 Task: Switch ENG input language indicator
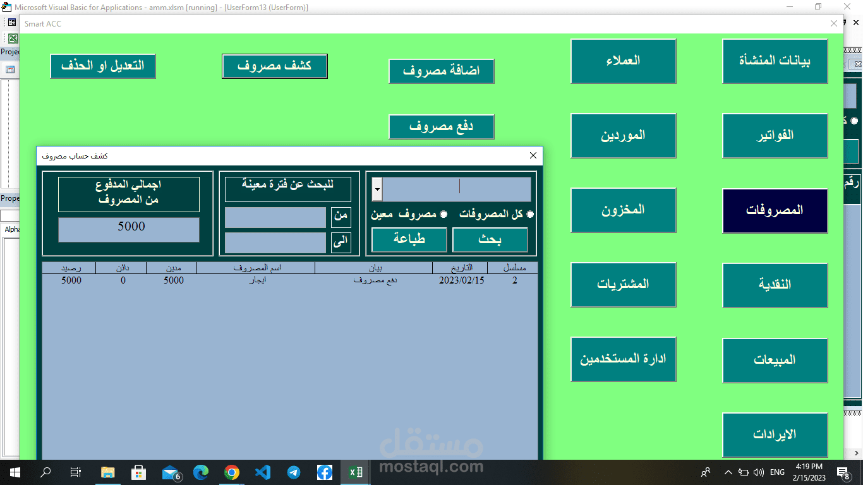tap(777, 472)
